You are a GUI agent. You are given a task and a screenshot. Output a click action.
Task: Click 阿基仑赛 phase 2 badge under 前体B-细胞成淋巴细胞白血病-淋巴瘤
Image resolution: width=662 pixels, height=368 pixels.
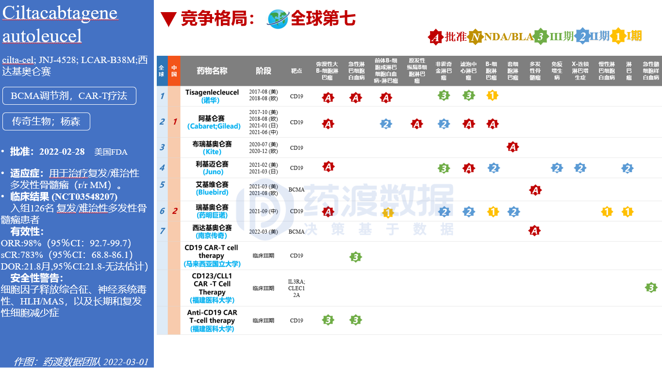tap(386, 124)
